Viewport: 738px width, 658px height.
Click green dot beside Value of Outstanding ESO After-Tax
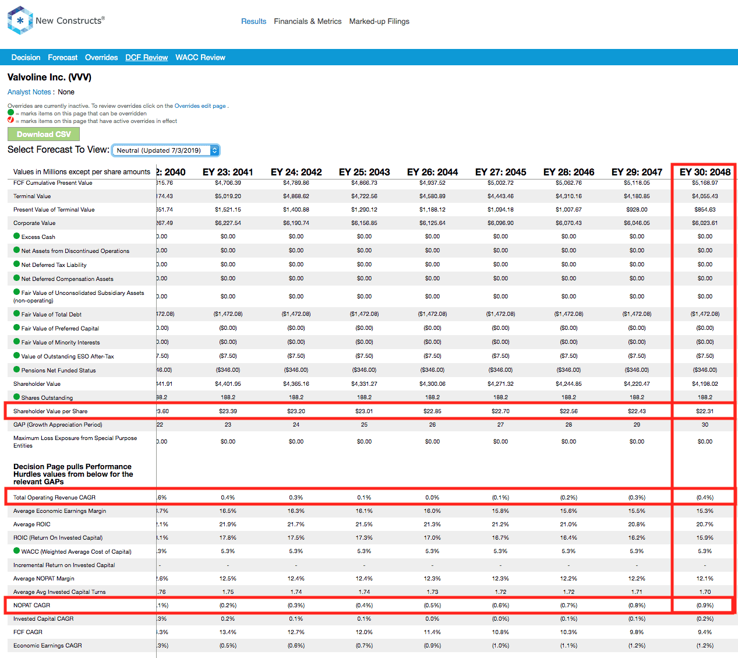17,356
